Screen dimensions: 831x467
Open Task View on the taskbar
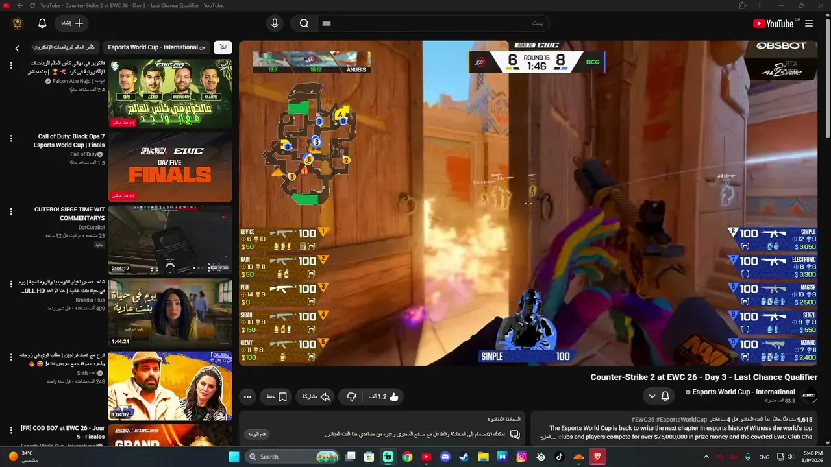351,457
